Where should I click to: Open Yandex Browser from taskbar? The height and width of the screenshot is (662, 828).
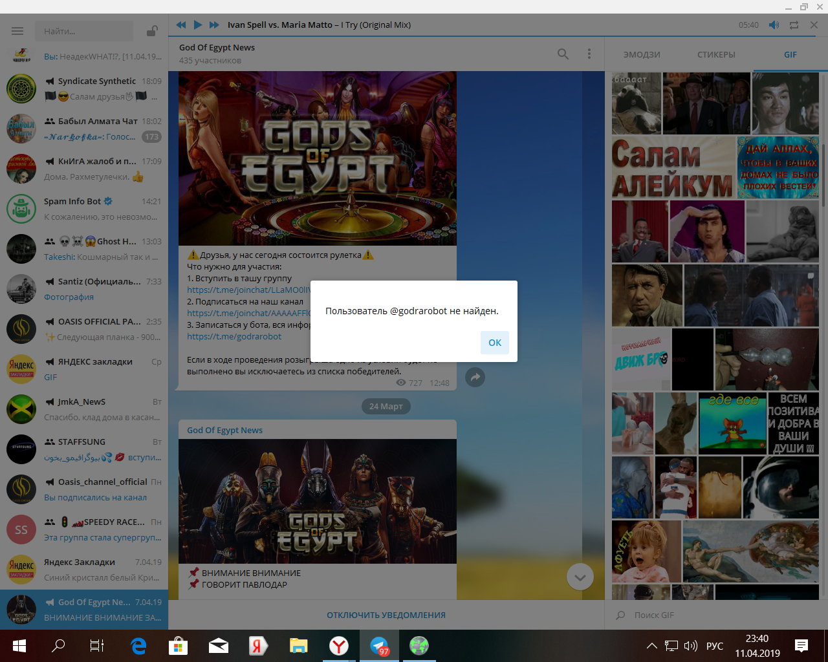click(339, 646)
